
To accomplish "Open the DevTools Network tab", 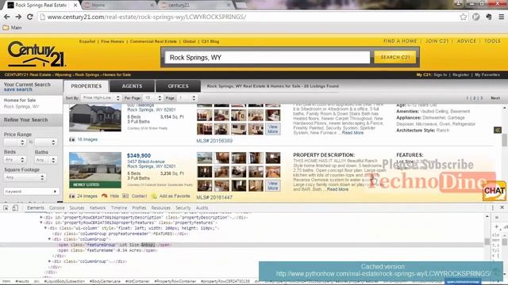I will point(98,207).
